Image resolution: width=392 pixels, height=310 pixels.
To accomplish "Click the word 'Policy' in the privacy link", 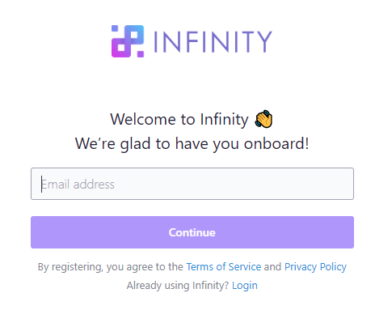I will (333, 267).
